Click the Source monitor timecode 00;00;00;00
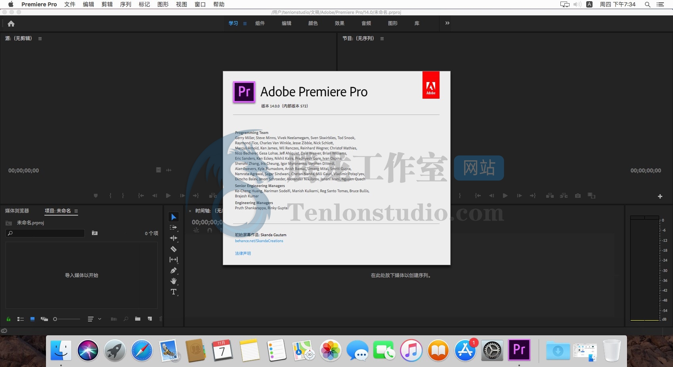Screen dimensions: 673x367 (x=24, y=170)
